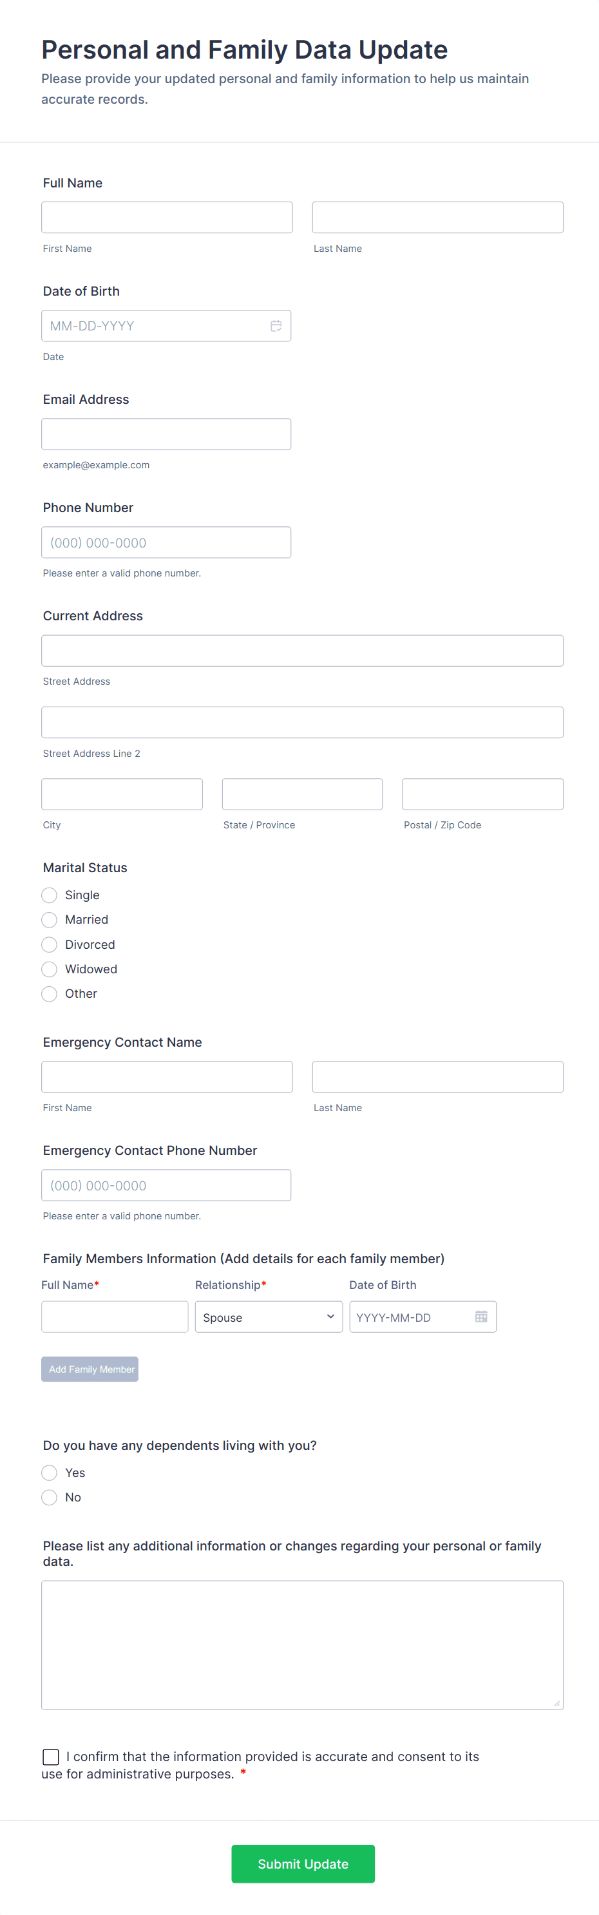
Task: Click the Street Address input field
Action: tap(301, 650)
